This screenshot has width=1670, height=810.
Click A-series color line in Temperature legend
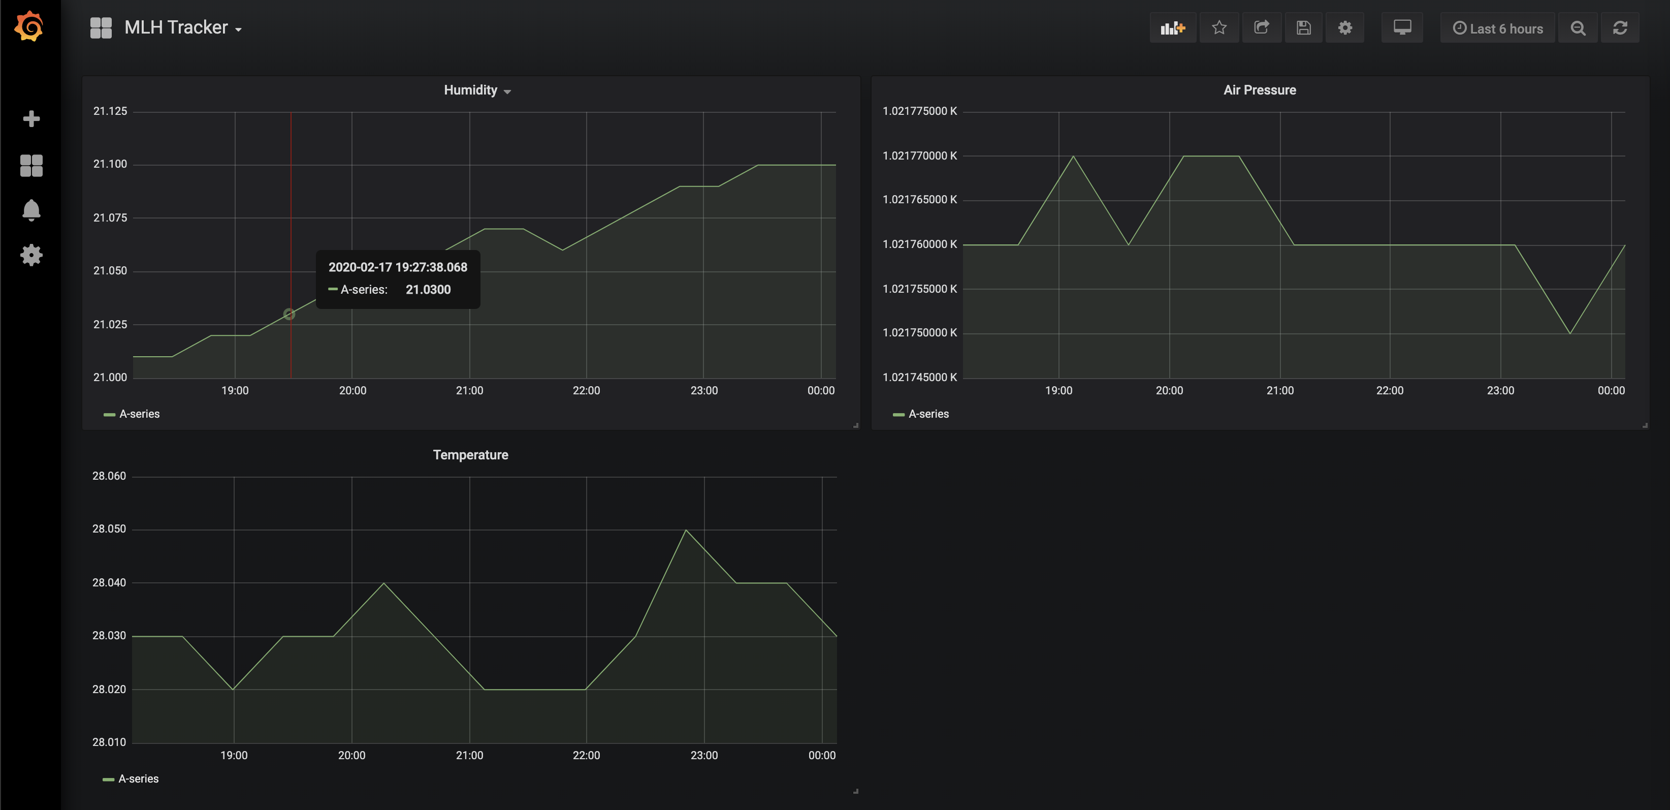click(108, 779)
